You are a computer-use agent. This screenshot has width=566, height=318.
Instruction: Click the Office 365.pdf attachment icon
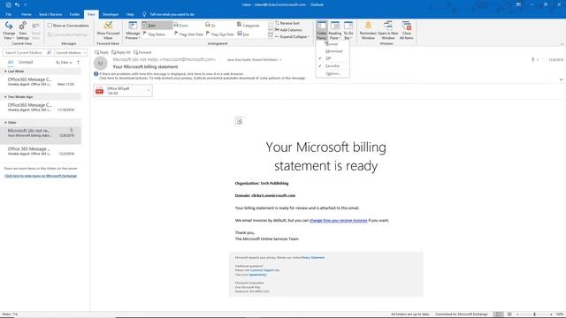tap(99, 91)
